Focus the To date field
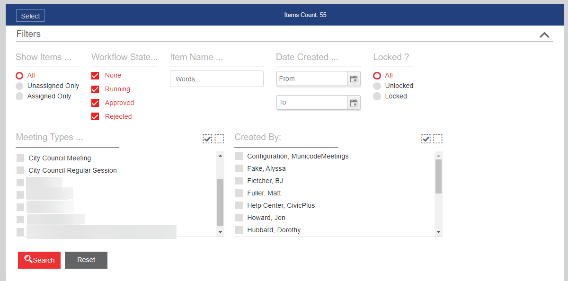Viewport: 568px width, 281px height. pos(312,103)
